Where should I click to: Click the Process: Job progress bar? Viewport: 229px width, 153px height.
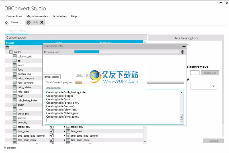point(127,52)
